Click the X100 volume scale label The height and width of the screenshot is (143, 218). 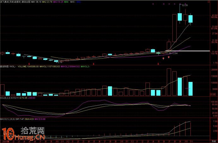pyautogui.click(x=213, y=94)
